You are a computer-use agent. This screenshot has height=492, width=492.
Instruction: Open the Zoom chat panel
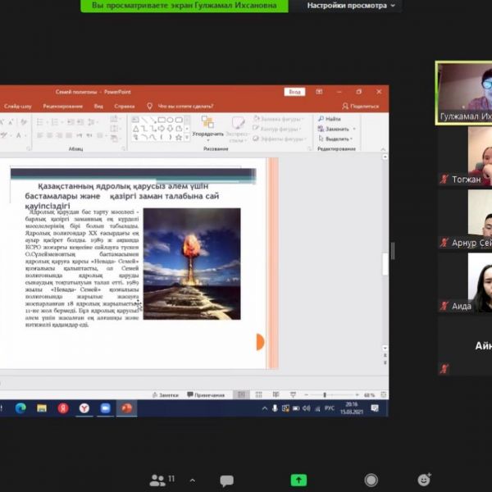pos(227,481)
